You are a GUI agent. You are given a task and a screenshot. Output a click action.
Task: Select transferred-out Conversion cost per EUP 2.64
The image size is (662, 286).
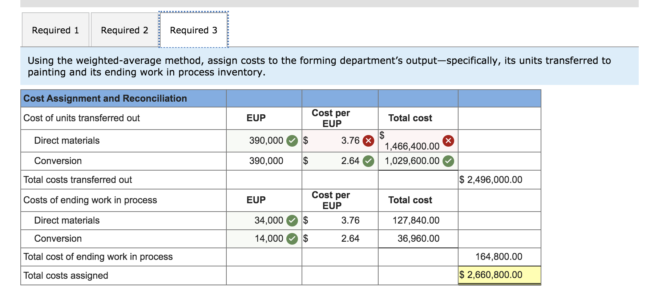tap(340, 161)
